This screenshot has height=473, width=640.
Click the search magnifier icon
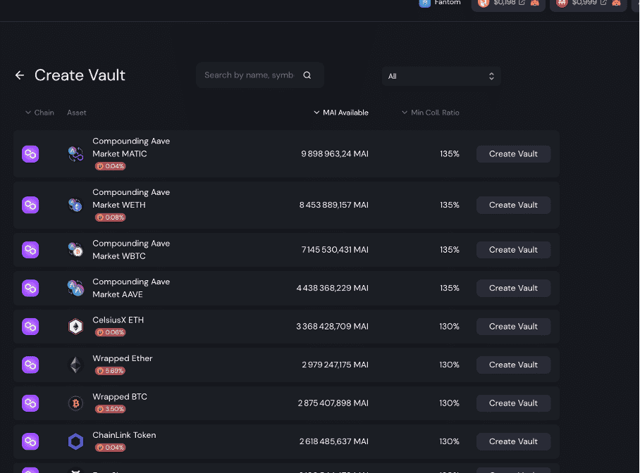pyautogui.click(x=307, y=75)
